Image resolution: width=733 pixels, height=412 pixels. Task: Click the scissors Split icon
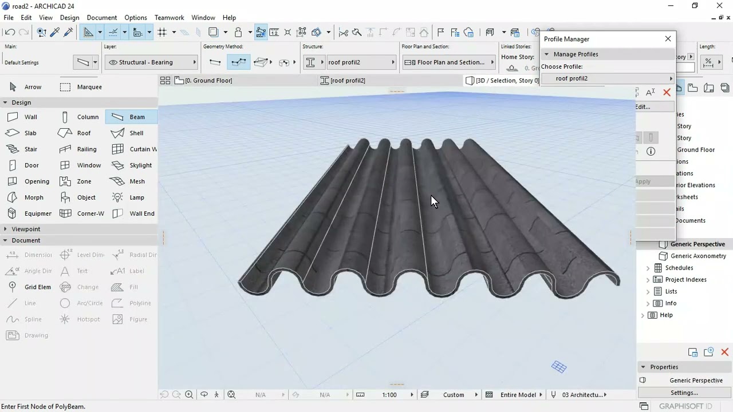(343, 32)
